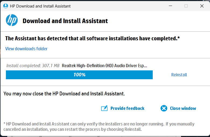Click the 'Install completed: 307.1 MB' status text
210x137 pixels.
(x=33, y=66)
